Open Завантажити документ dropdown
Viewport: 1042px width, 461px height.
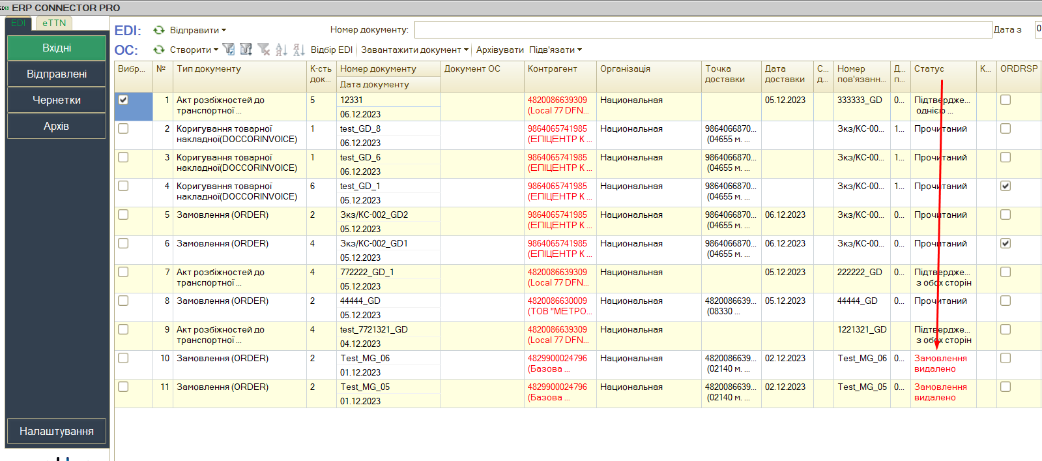414,50
